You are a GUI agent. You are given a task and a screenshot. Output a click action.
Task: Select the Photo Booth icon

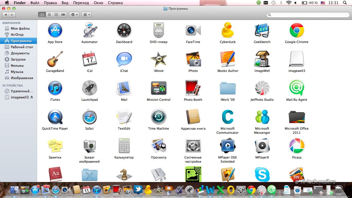[x=193, y=88]
